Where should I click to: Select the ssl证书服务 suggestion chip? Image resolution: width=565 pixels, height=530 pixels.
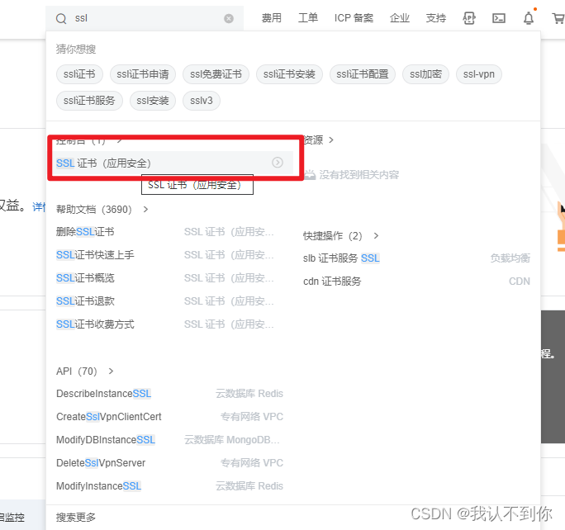(x=89, y=101)
